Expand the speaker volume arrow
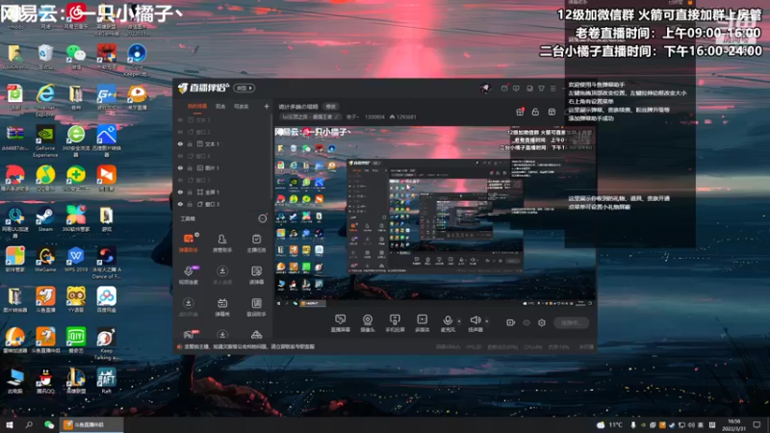 point(487,321)
